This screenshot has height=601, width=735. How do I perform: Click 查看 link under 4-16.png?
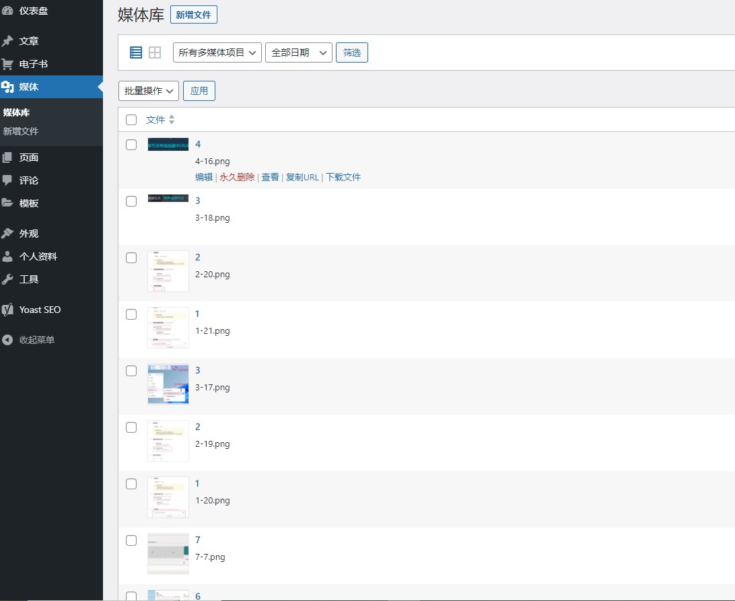pyautogui.click(x=270, y=177)
